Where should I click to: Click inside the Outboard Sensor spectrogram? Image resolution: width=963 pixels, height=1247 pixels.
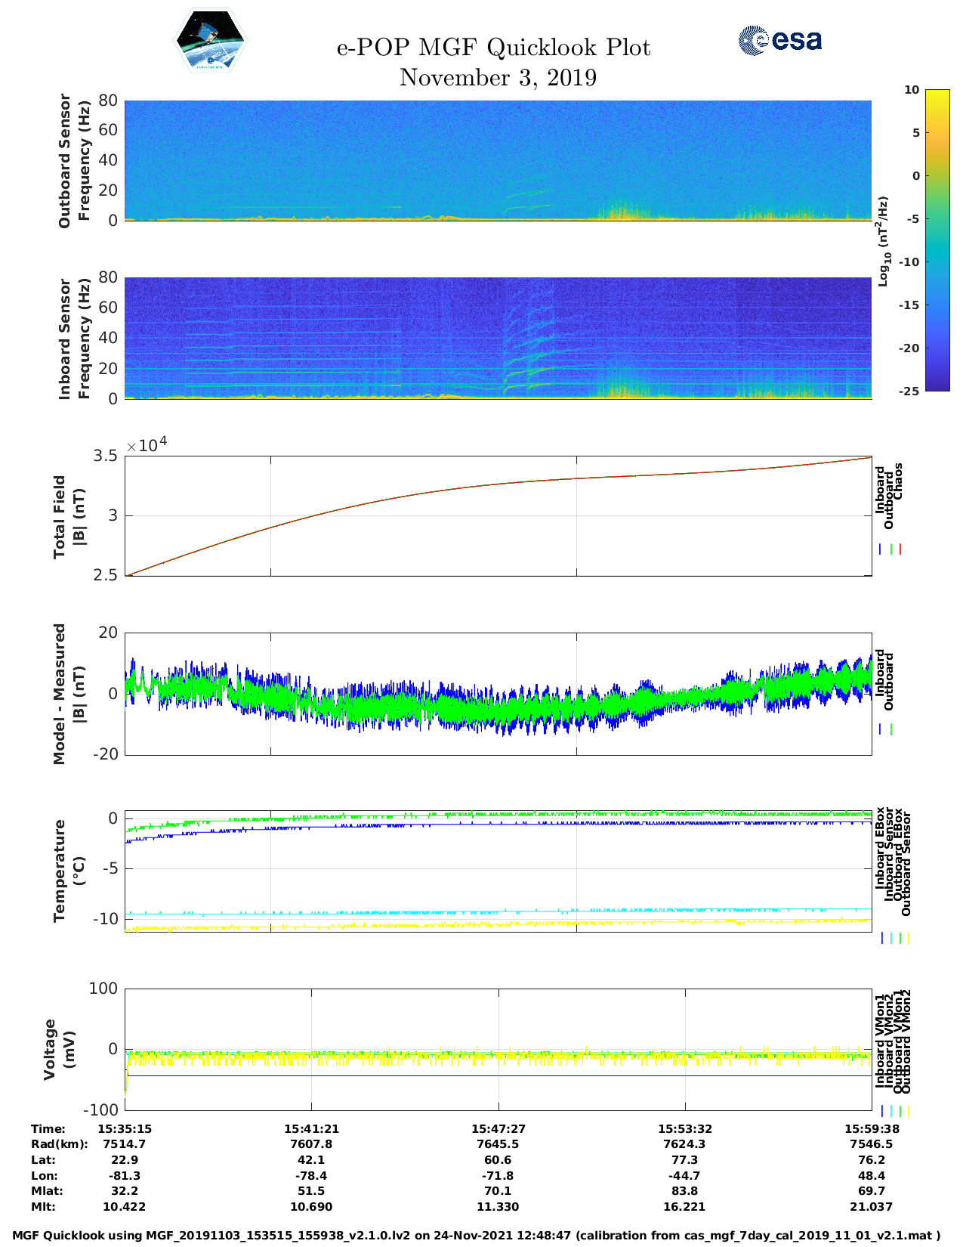tap(498, 160)
